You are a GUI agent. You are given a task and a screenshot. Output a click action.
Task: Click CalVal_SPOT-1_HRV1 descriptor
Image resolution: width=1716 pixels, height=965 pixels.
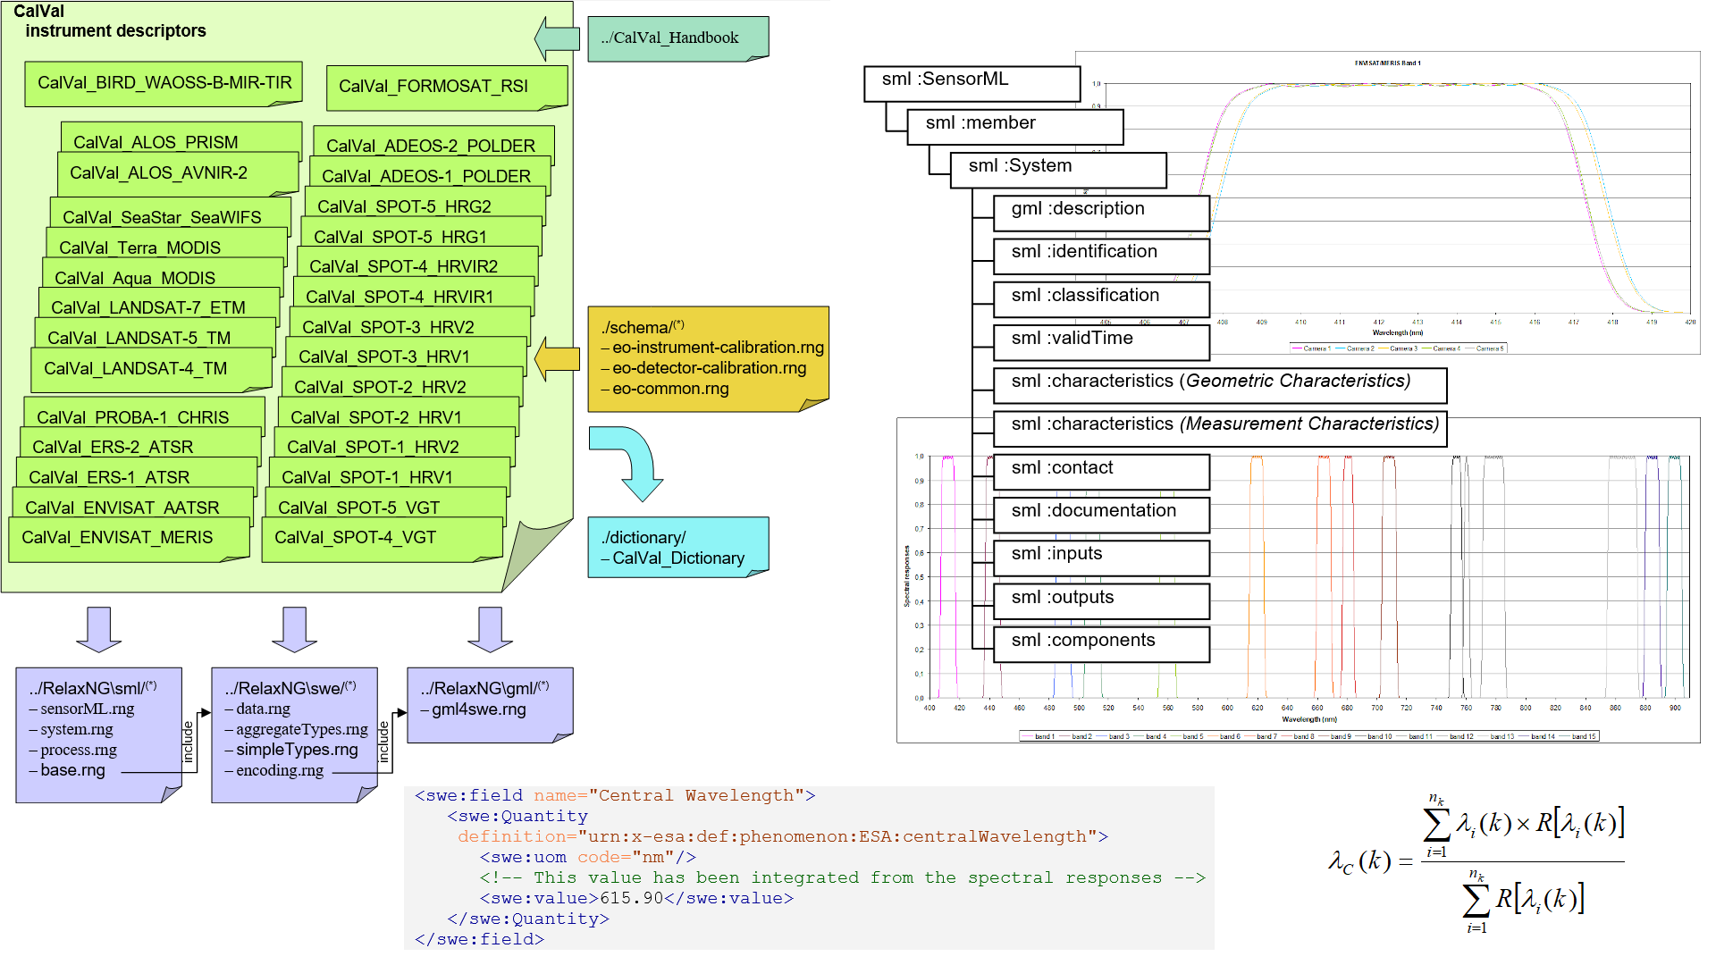(x=391, y=475)
